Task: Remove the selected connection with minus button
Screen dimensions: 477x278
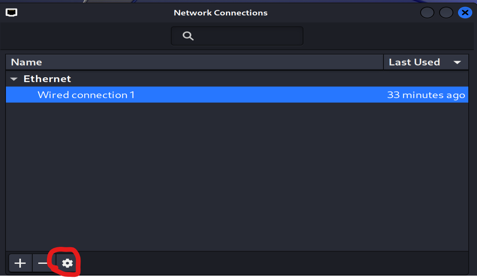Action: tap(41, 263)
